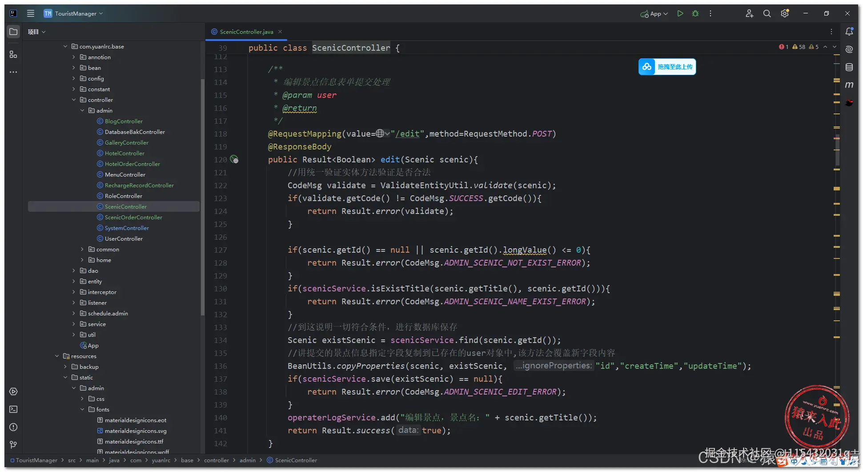The height and width of the screenshot is (472, 863).
Task: Open the 项目 view selector dropdown
Action: (x=37, y=32)
